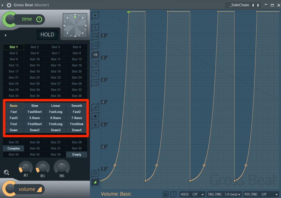The width and height of the screenshot is (281, 198).
Task: Click the right-arrow icon in envelope toolbar
Action: 95,116
